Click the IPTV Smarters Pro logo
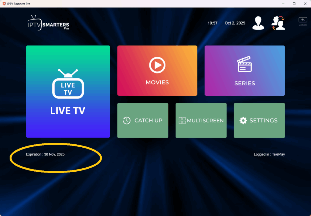This screenshot has width=311, height=216. click(x=48, y=23)
